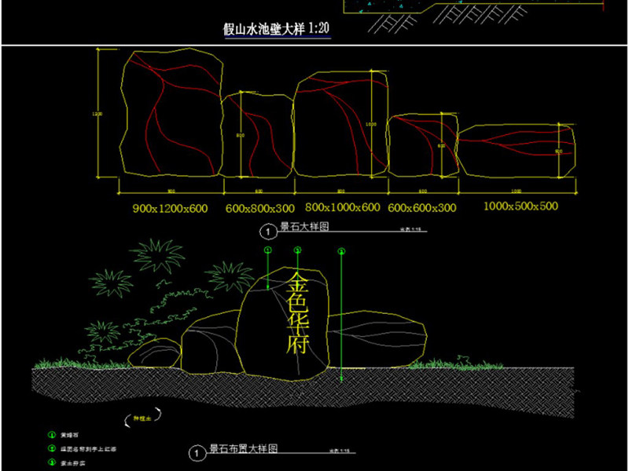Screen dimensions: 629x471
Task: Click the yellow '种植土' label
Action: pos(142,418)
